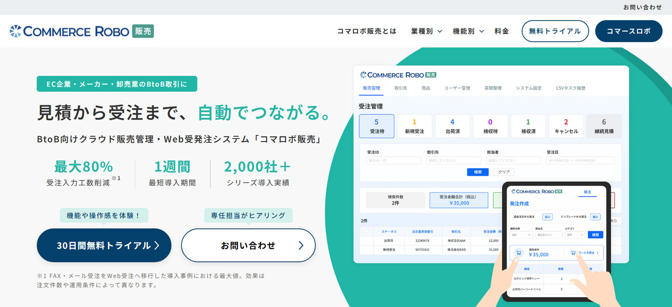Screen dimensions: 672x307
Task: Open the お問い合わせ link in top bar
Action: (x=642, y=7)
